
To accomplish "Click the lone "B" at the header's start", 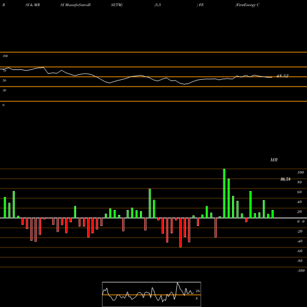I will click(4, 5).
